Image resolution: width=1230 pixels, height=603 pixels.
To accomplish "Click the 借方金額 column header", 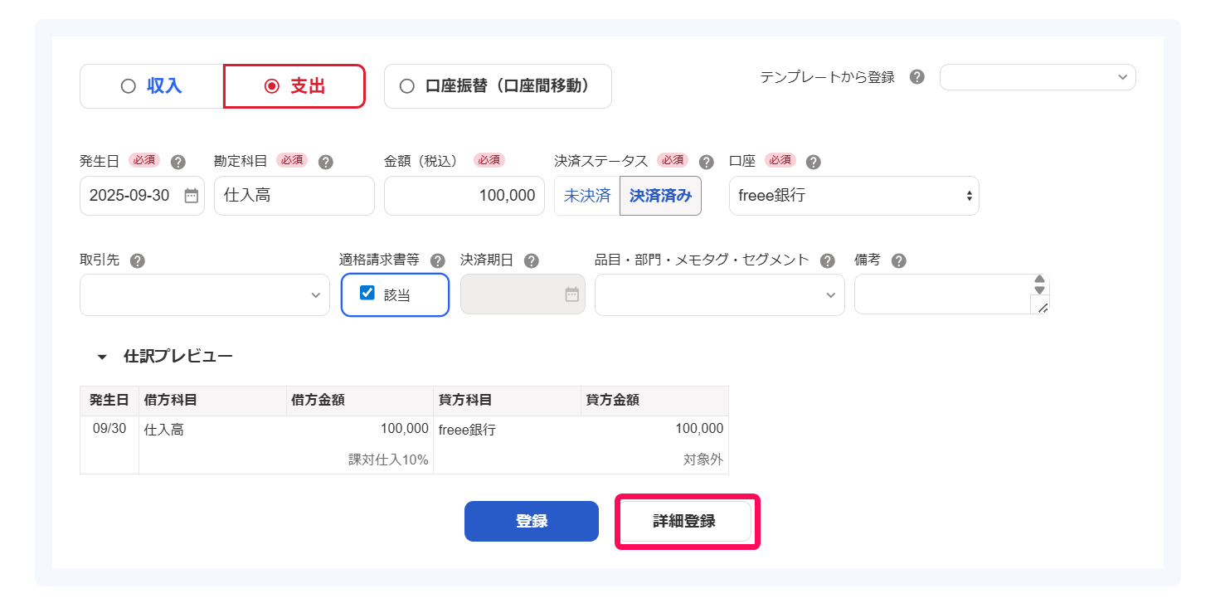I will (359, 401).
